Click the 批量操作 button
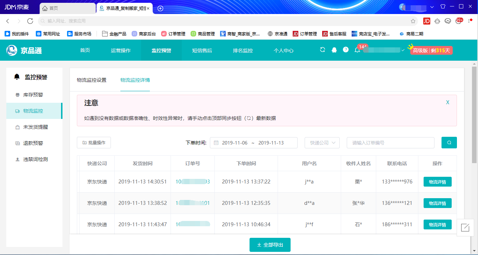 (x=94, y=143)
